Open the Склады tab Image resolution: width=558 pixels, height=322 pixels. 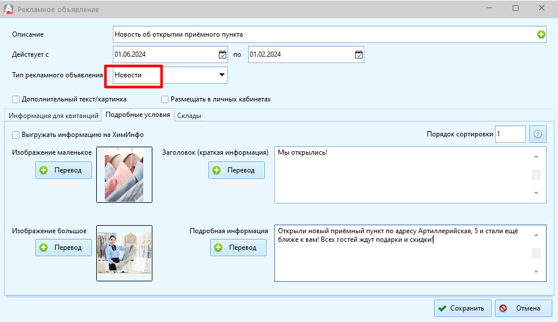click(x=189, y=116)
